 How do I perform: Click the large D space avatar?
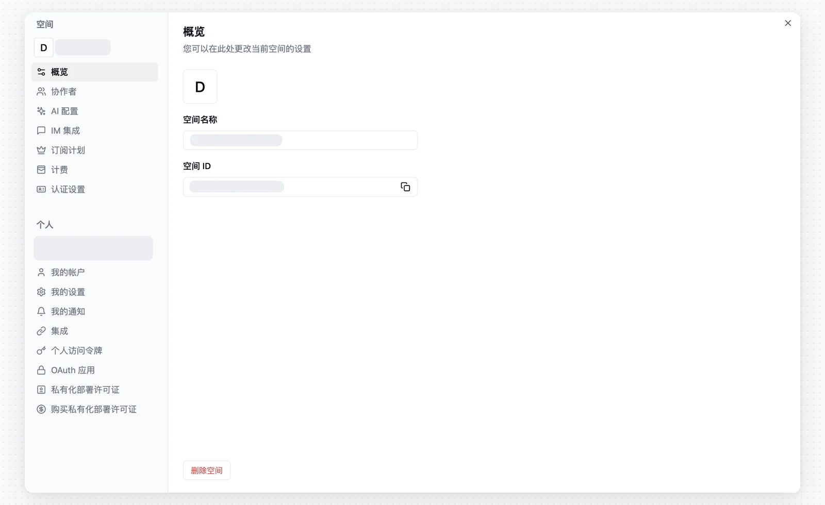[x=200, y=87]
